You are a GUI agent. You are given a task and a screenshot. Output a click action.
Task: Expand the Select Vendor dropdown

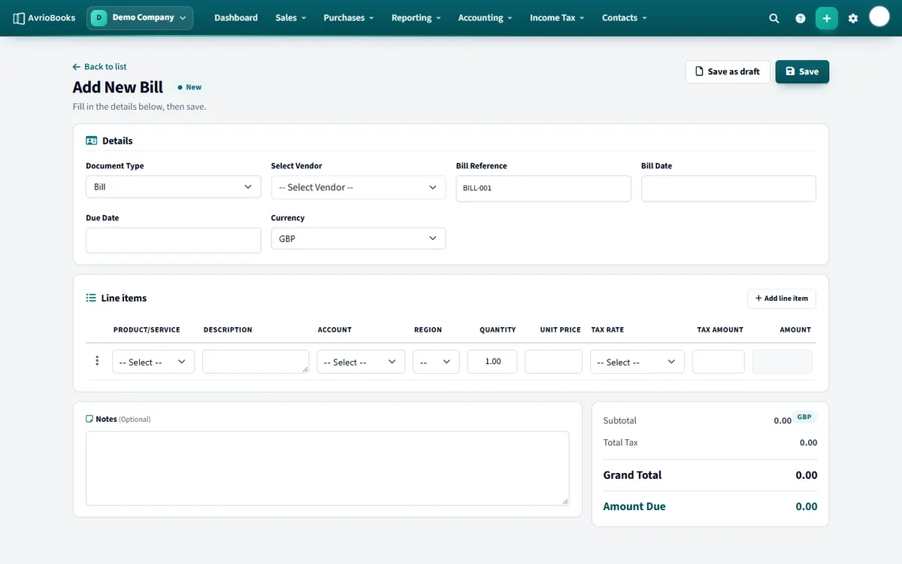click(359, 187)
